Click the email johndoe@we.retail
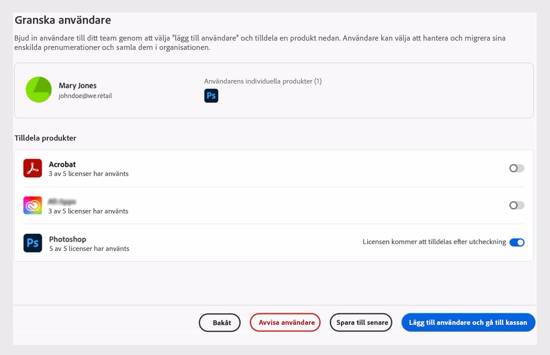 click(x=85, y=96)
